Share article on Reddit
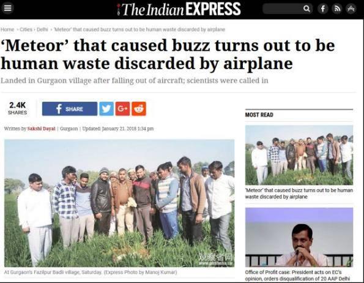Image resolution: width=364 pixels, height=283 pixels. click(139, 108)
